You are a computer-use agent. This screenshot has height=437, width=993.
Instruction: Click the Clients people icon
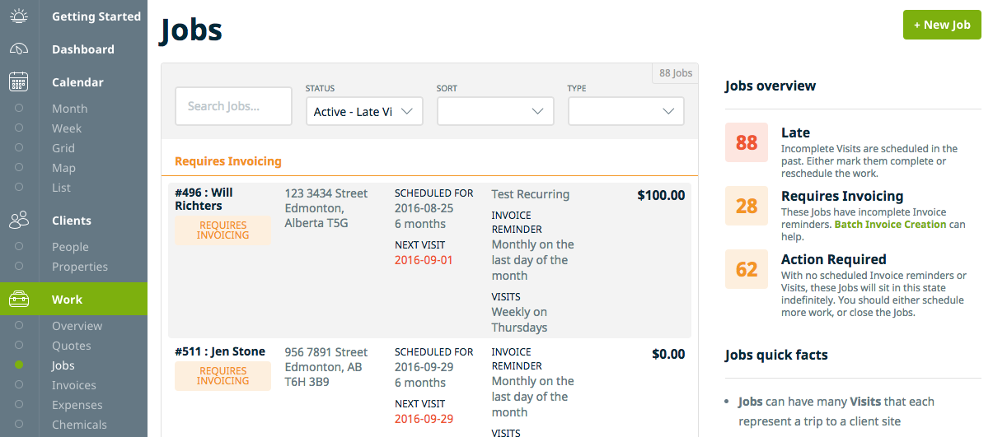click(x=19, y=221)
